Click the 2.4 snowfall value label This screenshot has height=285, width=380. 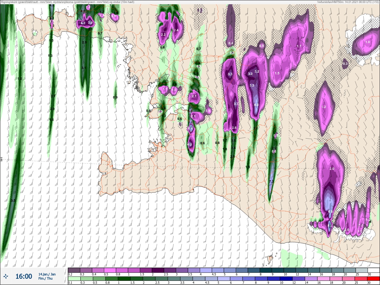[x=176, y=30]
